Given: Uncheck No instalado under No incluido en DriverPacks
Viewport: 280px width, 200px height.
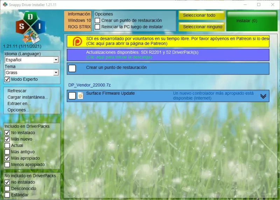Looking at the screenshot, I should (7, 182).
